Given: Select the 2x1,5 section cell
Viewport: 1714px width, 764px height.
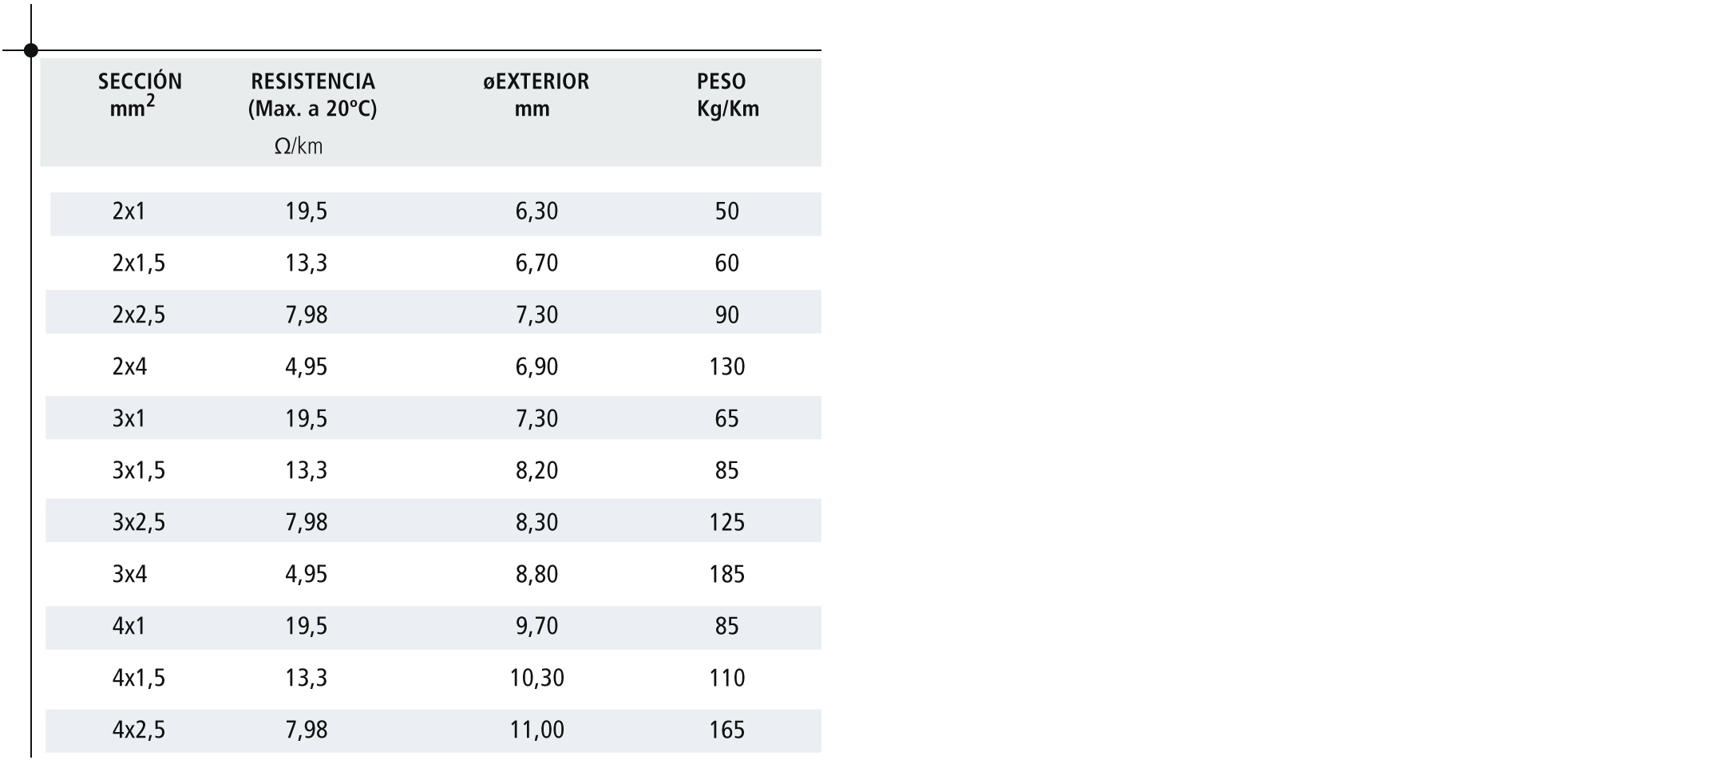Looking at the screenshot, I should pos(139,263).
